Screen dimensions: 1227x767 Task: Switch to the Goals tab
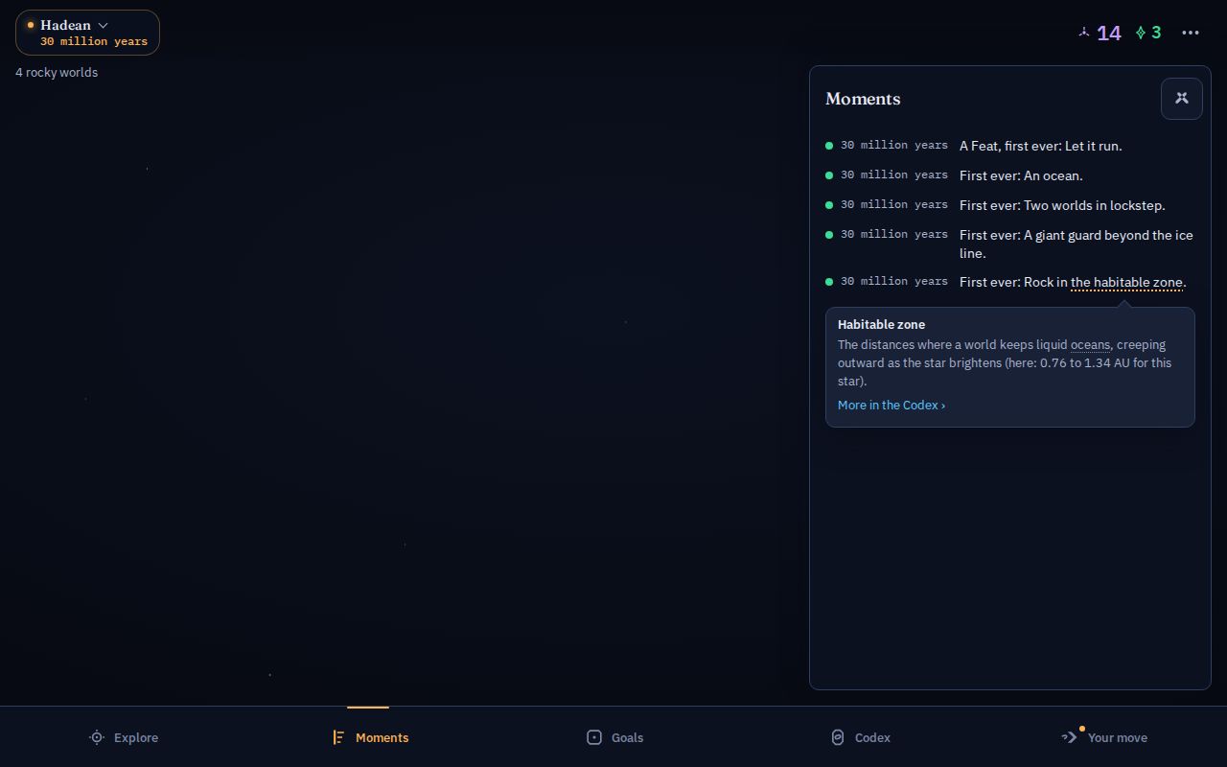coord(614,737)
